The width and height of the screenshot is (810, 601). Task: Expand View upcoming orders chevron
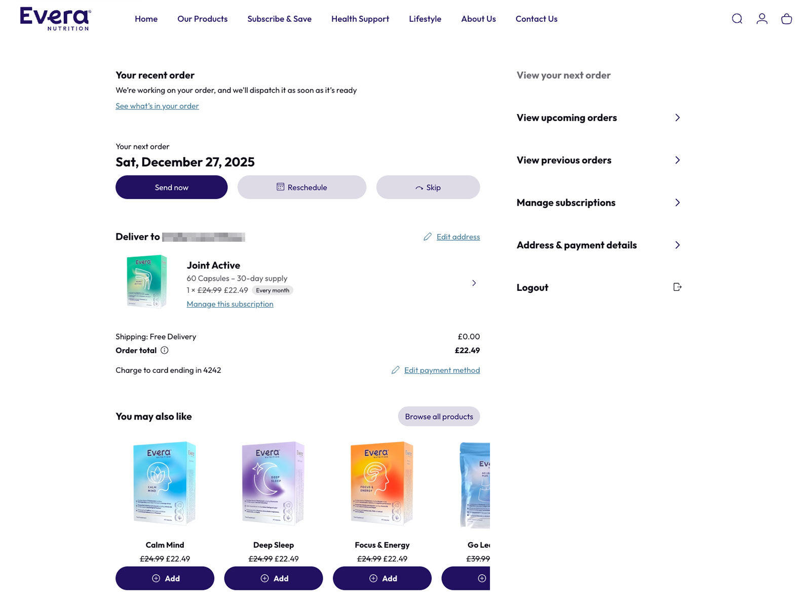click(677, 118)
